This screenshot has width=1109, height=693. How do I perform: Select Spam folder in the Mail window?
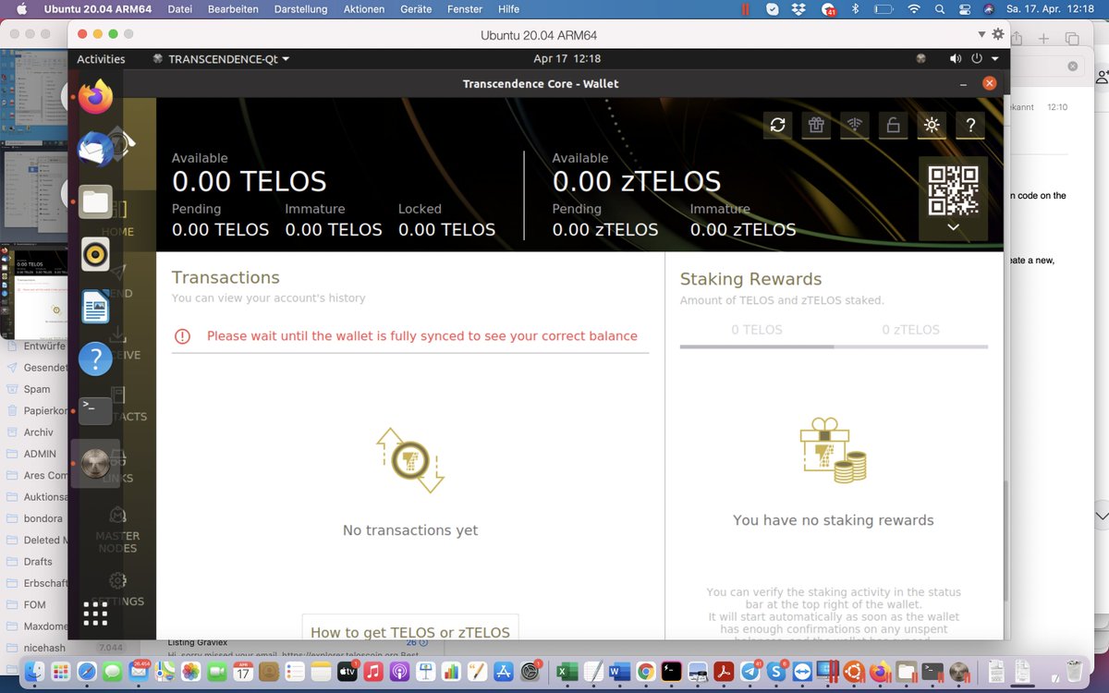coord(35,389)
